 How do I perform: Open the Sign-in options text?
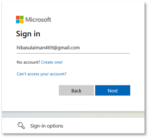click(47, 126)
